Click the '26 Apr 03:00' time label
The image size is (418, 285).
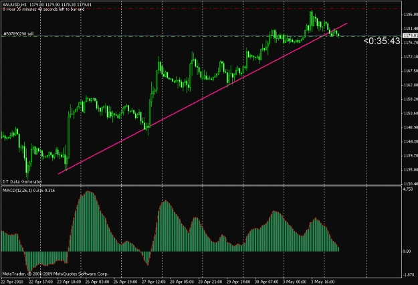97,282
